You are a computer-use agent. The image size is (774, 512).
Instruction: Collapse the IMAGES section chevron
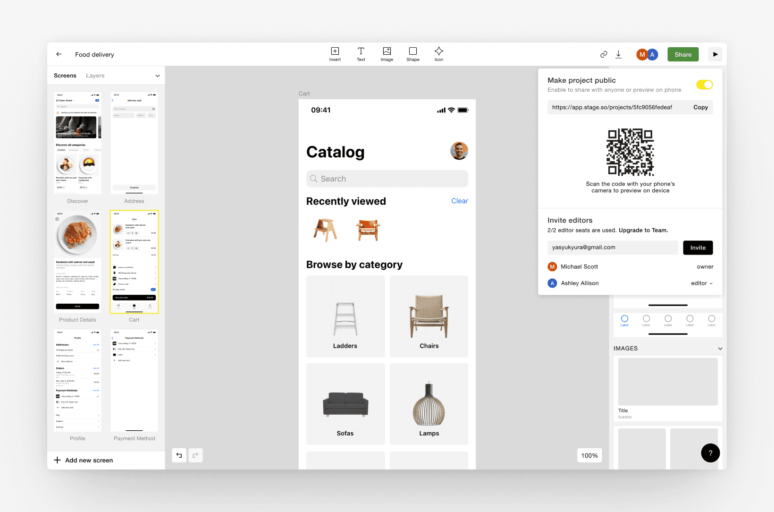pos(720,349)
